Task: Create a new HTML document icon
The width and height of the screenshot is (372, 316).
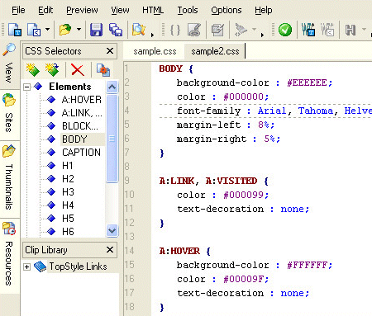Action: pyautogui.click(x=34, y=30)
